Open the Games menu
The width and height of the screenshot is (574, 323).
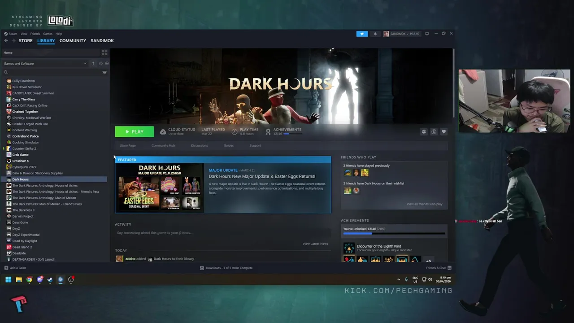coord(48,34)
